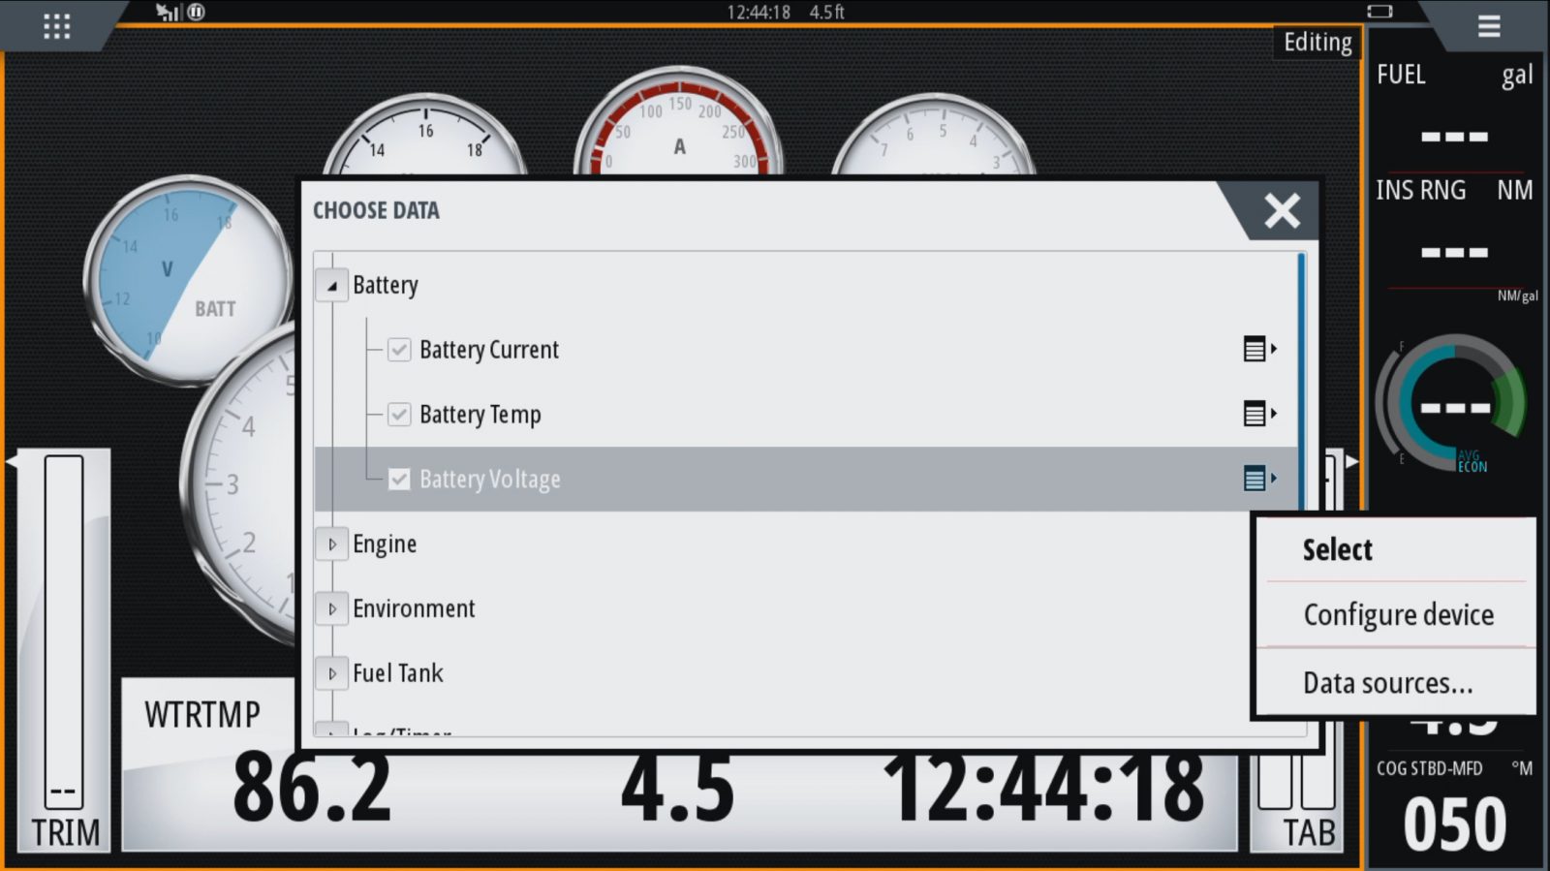Open options icon for Battery Voltage
The height and width of the screenshot is (871, 1550).
[1258, 478]
